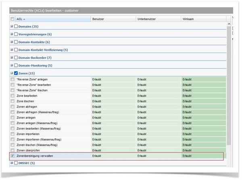The width and height of the screenshot is (242, 180).
Task: Expand the Vorregistrierungen (6) group
Action: point(12,34)
